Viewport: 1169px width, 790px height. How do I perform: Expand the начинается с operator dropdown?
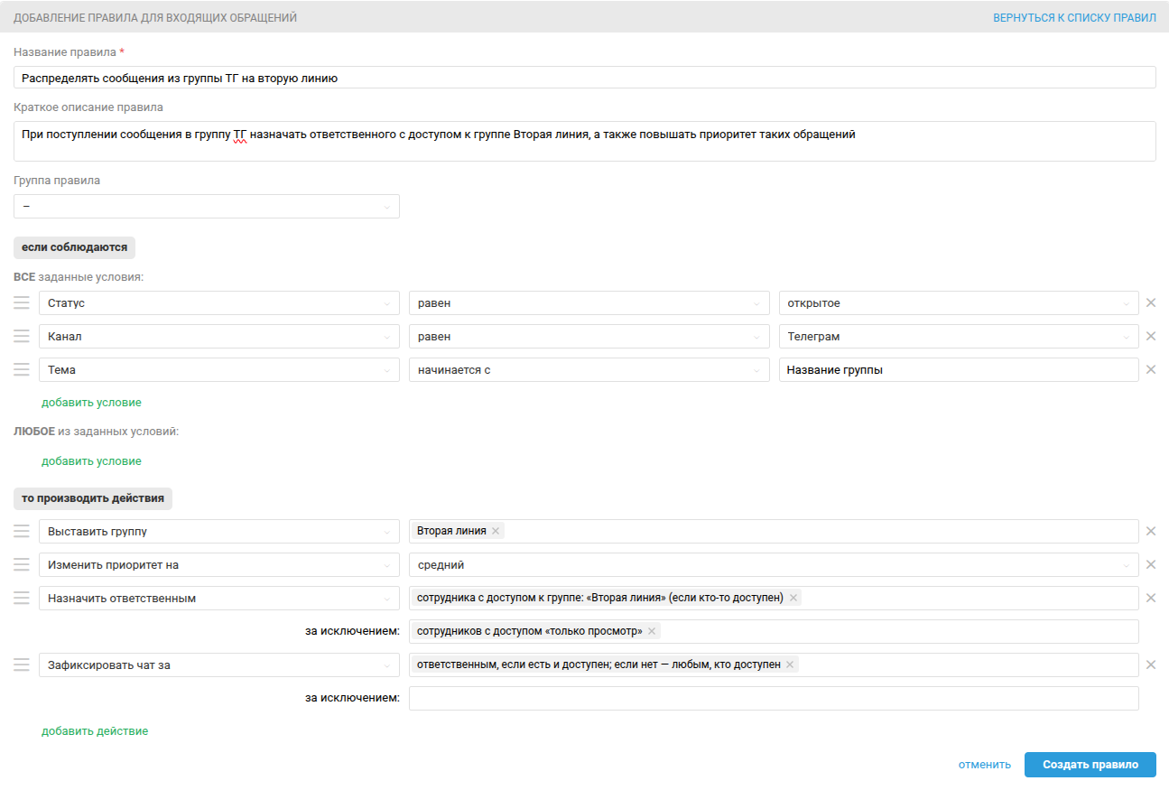point(589,370)
